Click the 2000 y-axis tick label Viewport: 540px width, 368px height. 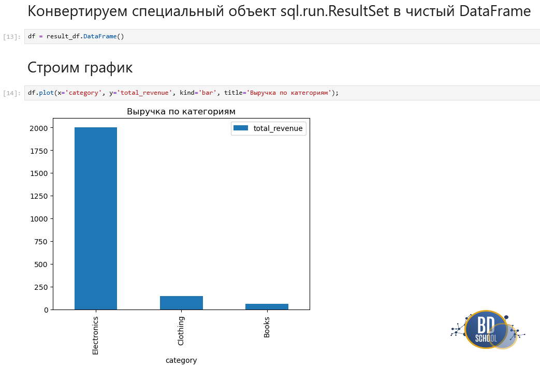[x=38, y=128]
